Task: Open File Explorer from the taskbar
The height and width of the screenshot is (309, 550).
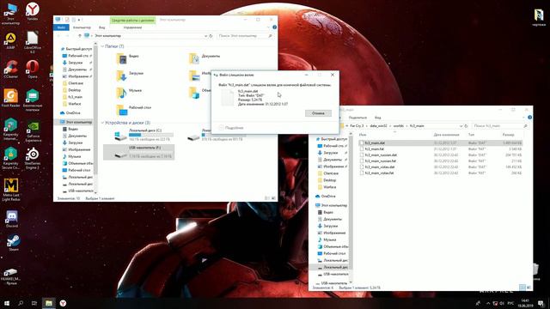Action: (49, 303)
